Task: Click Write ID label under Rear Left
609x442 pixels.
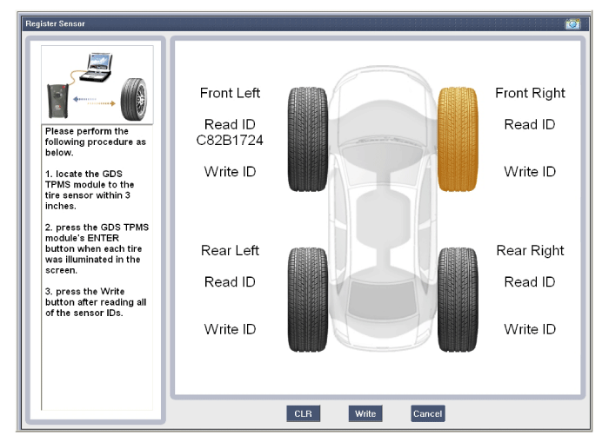Action: pyautogui.click(x=230, y=329)
